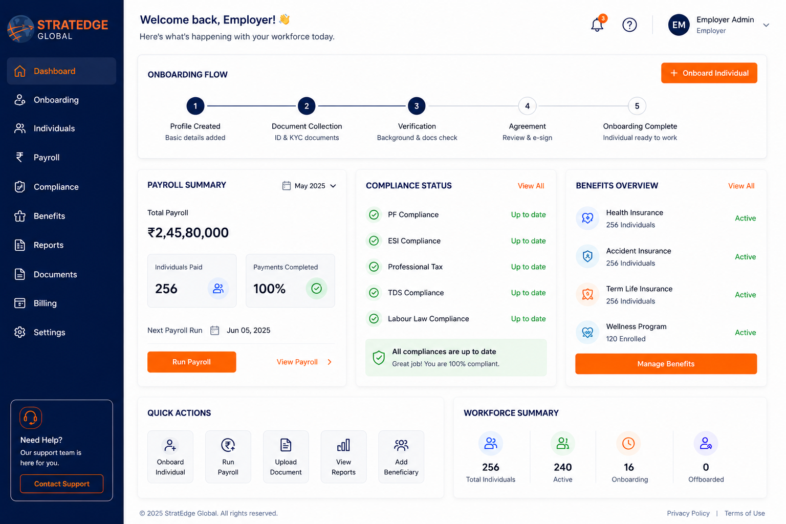Open Dashboard in the sidebar
Viewport: 786px width, 524px height.
61,71
